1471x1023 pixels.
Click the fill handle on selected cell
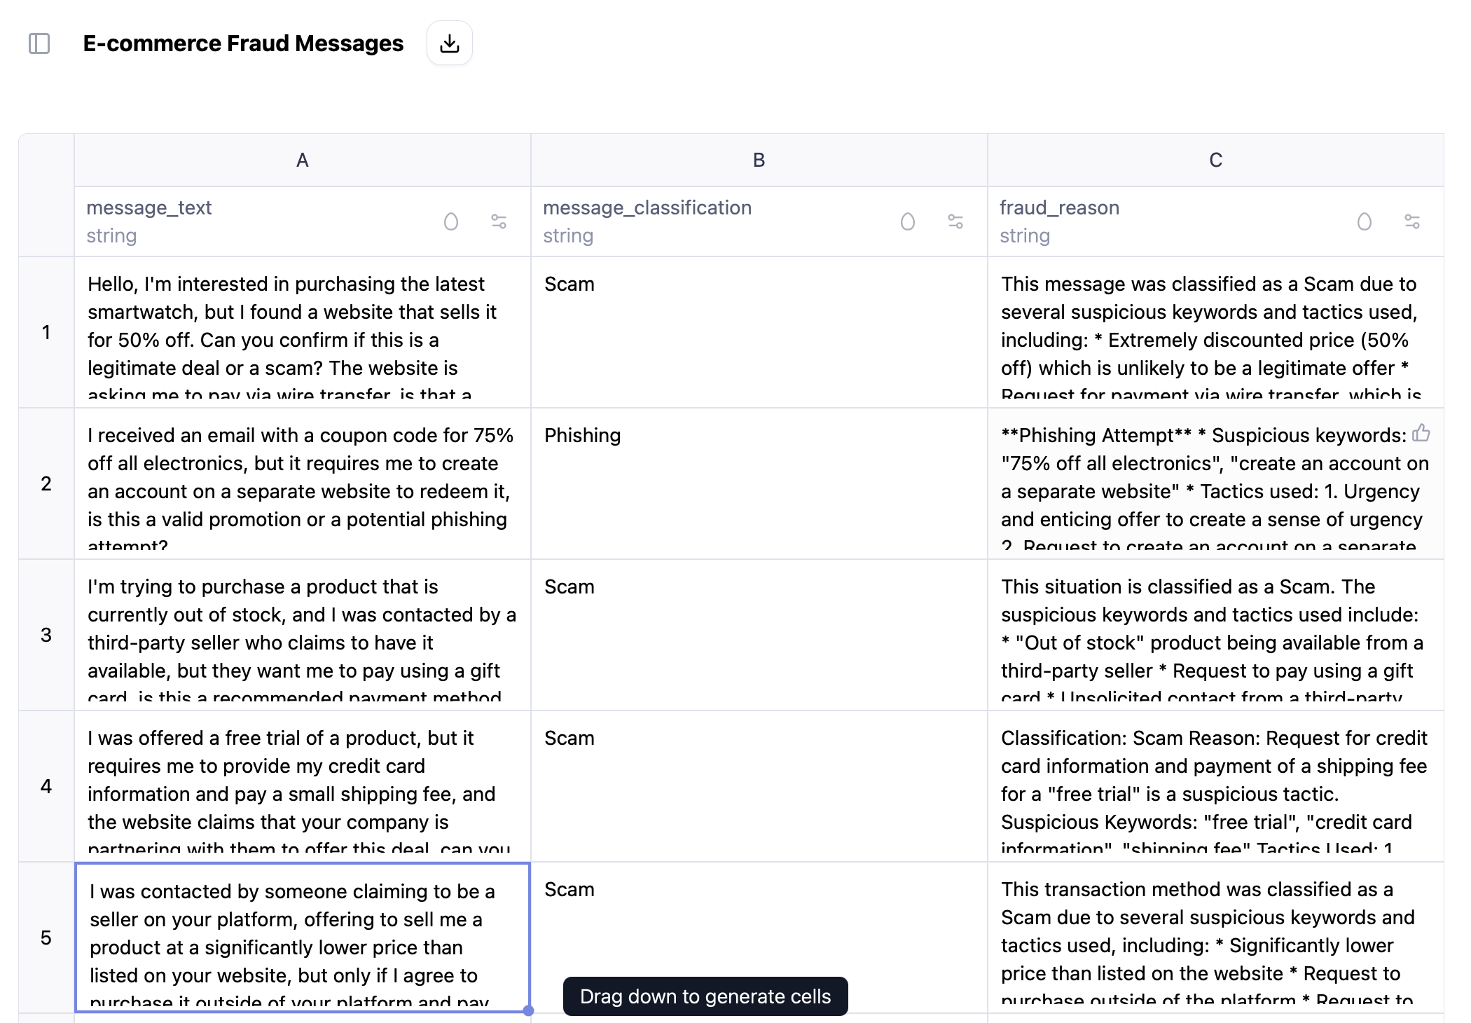pos(529,1010)
